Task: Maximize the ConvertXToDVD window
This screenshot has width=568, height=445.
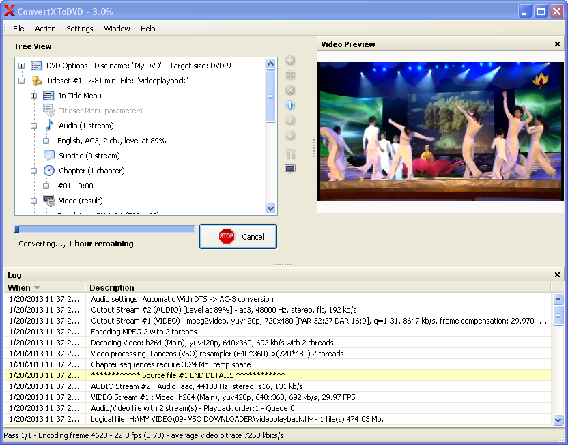Action: (x=541, y=11)
